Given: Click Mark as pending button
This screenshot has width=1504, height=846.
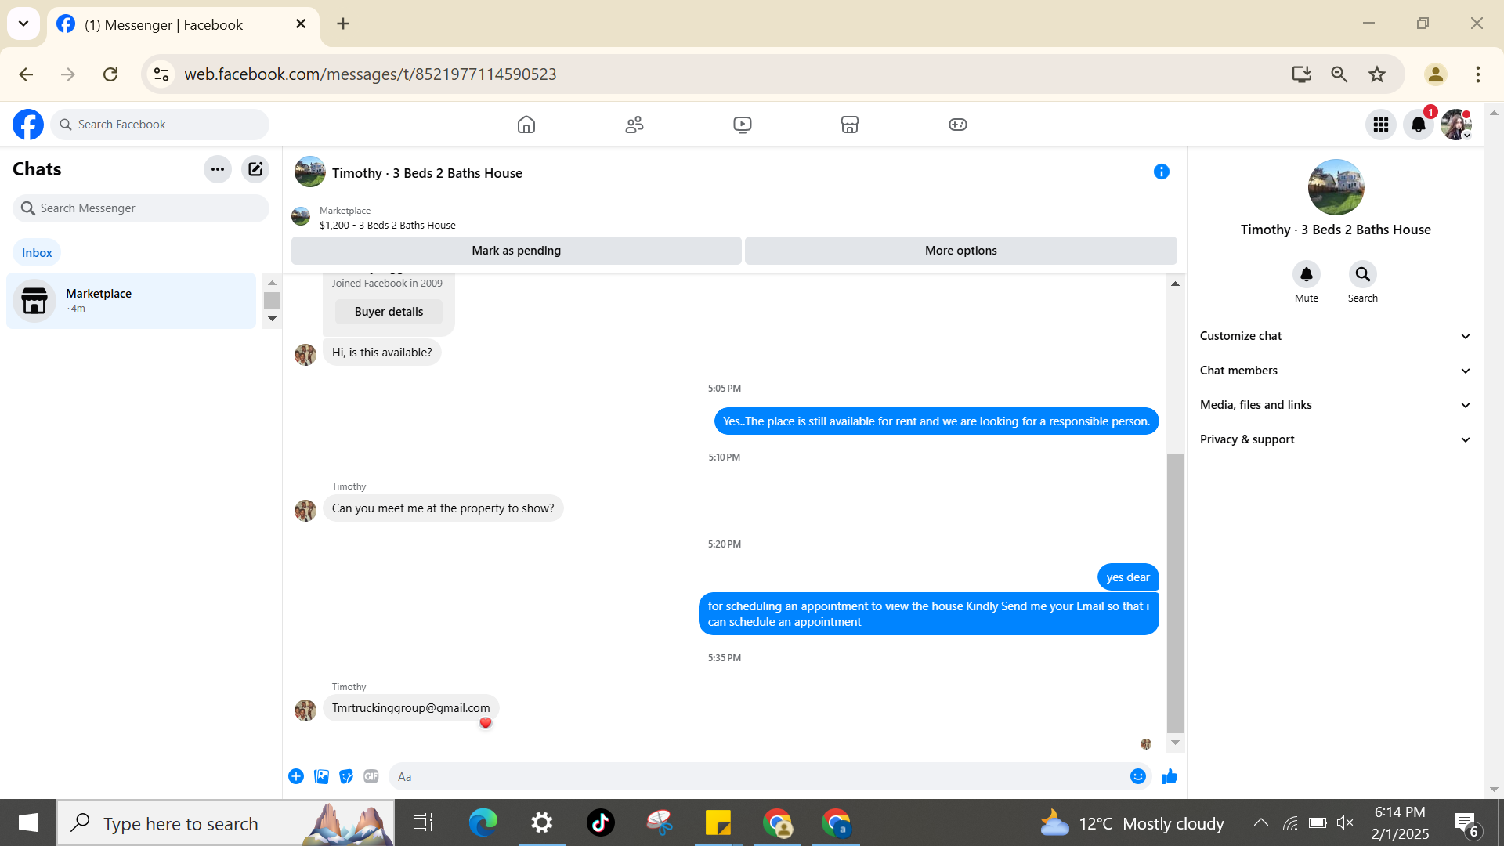Looking at the screenshot, I should 516,251.
